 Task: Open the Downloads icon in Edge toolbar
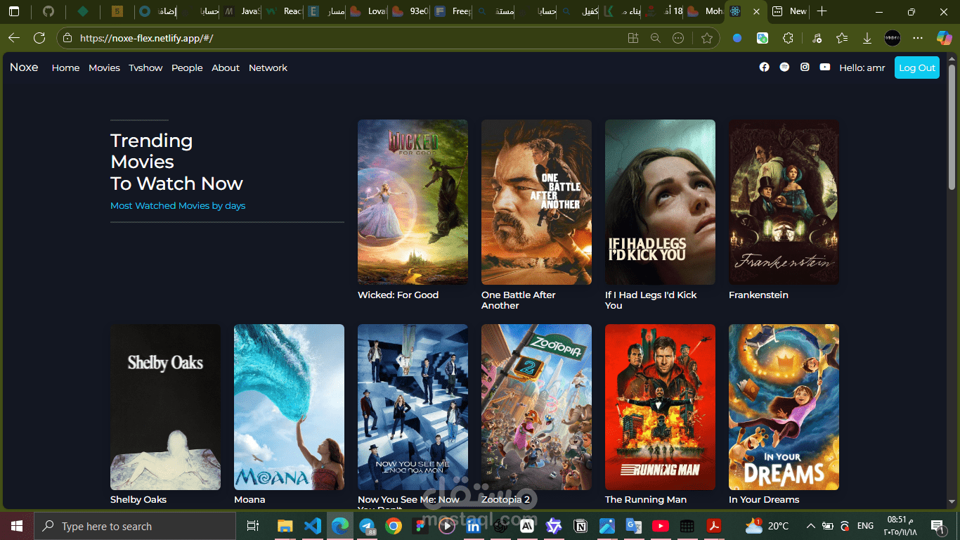(x=867, y=38)
